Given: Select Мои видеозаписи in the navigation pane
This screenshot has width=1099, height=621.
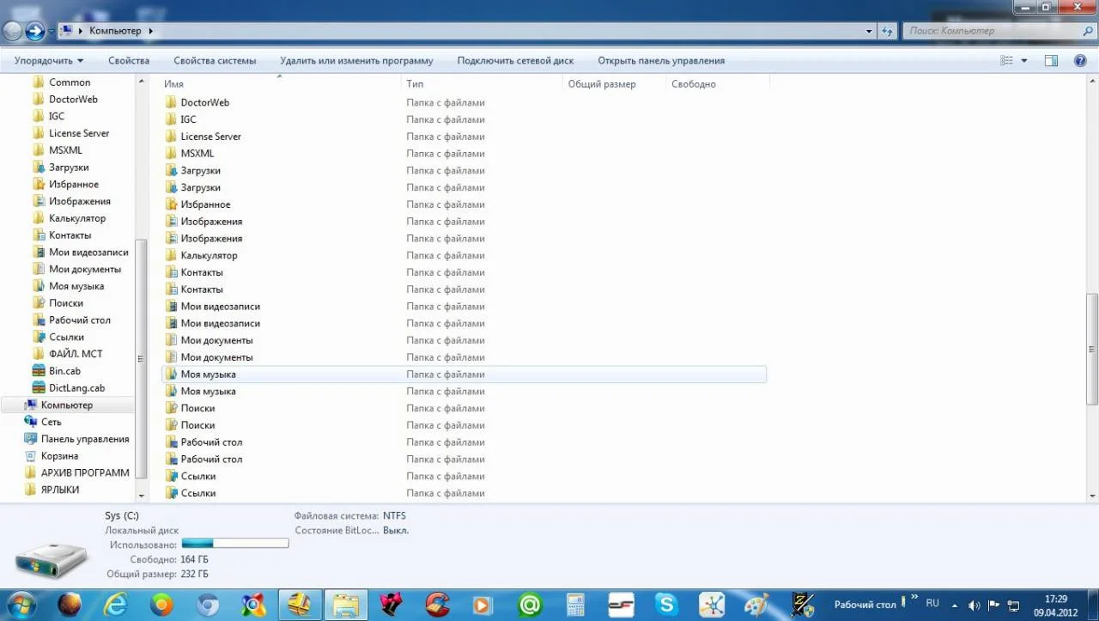Looking at the screenshot, I should [80, 253].
